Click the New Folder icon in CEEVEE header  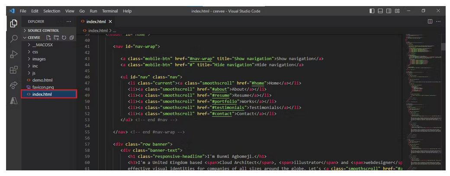click(x=56, y=38)
